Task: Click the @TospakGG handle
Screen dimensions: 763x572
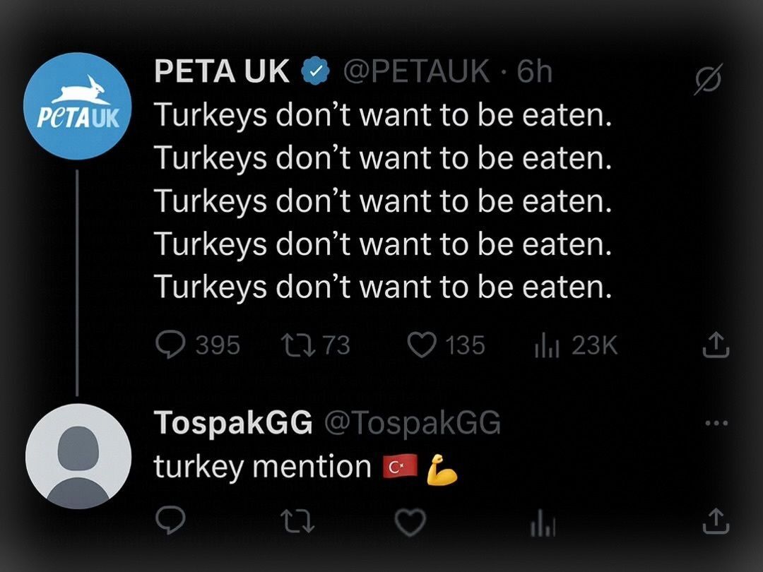Action: click(412, 422)
